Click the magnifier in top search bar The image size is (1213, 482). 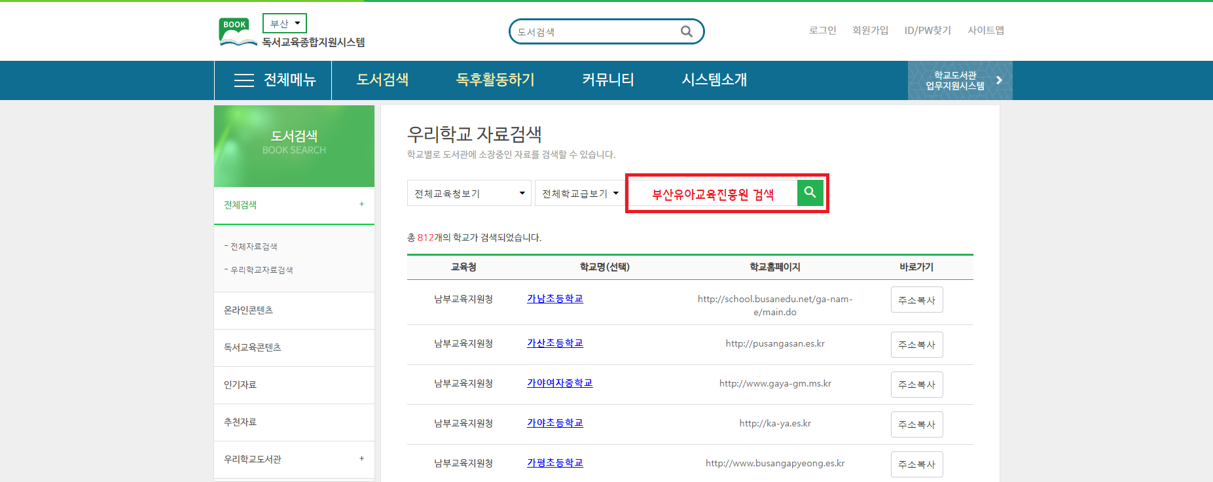686,31
